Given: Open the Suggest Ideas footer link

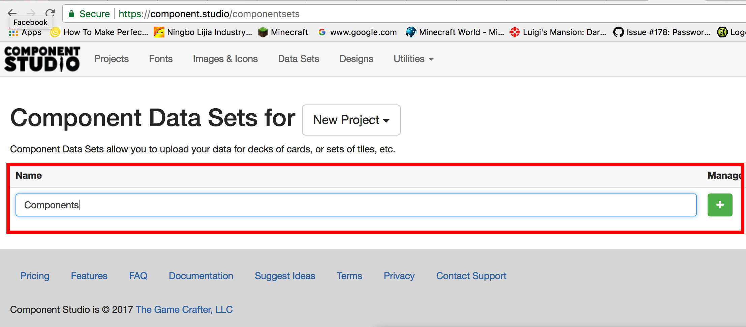Looking at the screenshot, I should tap(285, 276).
